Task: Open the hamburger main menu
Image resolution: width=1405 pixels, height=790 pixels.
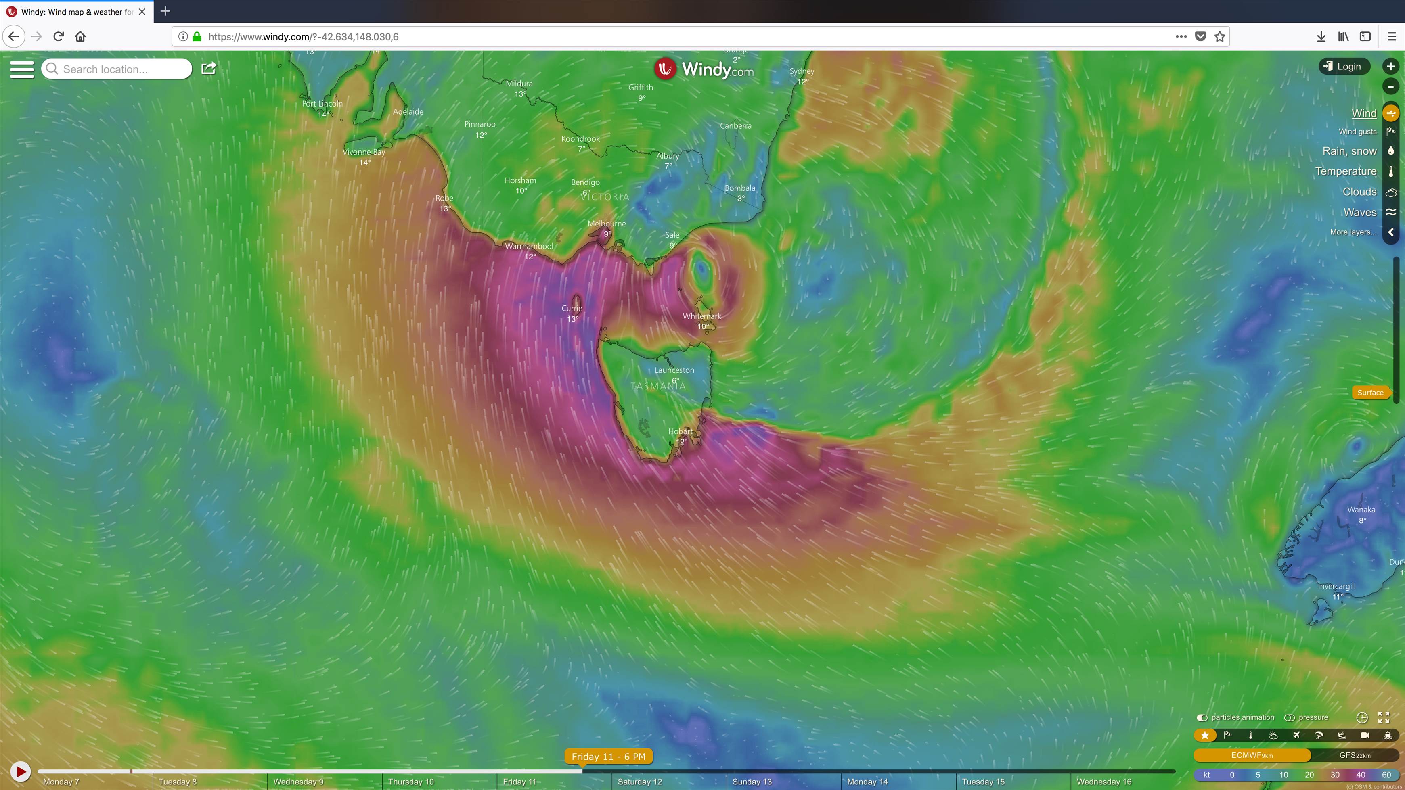Action: [x=22, y=69]
